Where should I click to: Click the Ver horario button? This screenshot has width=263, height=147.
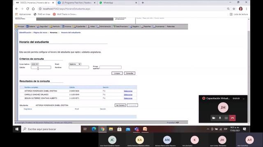pyautogui.click(x=120, y=105)
